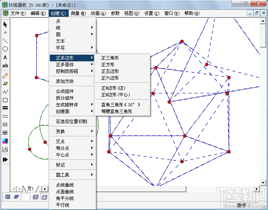Image resolution: width=268 pixels, height=210 pixels.
Task: Open the 窗口(W) menu
Action: click(172, 13)
